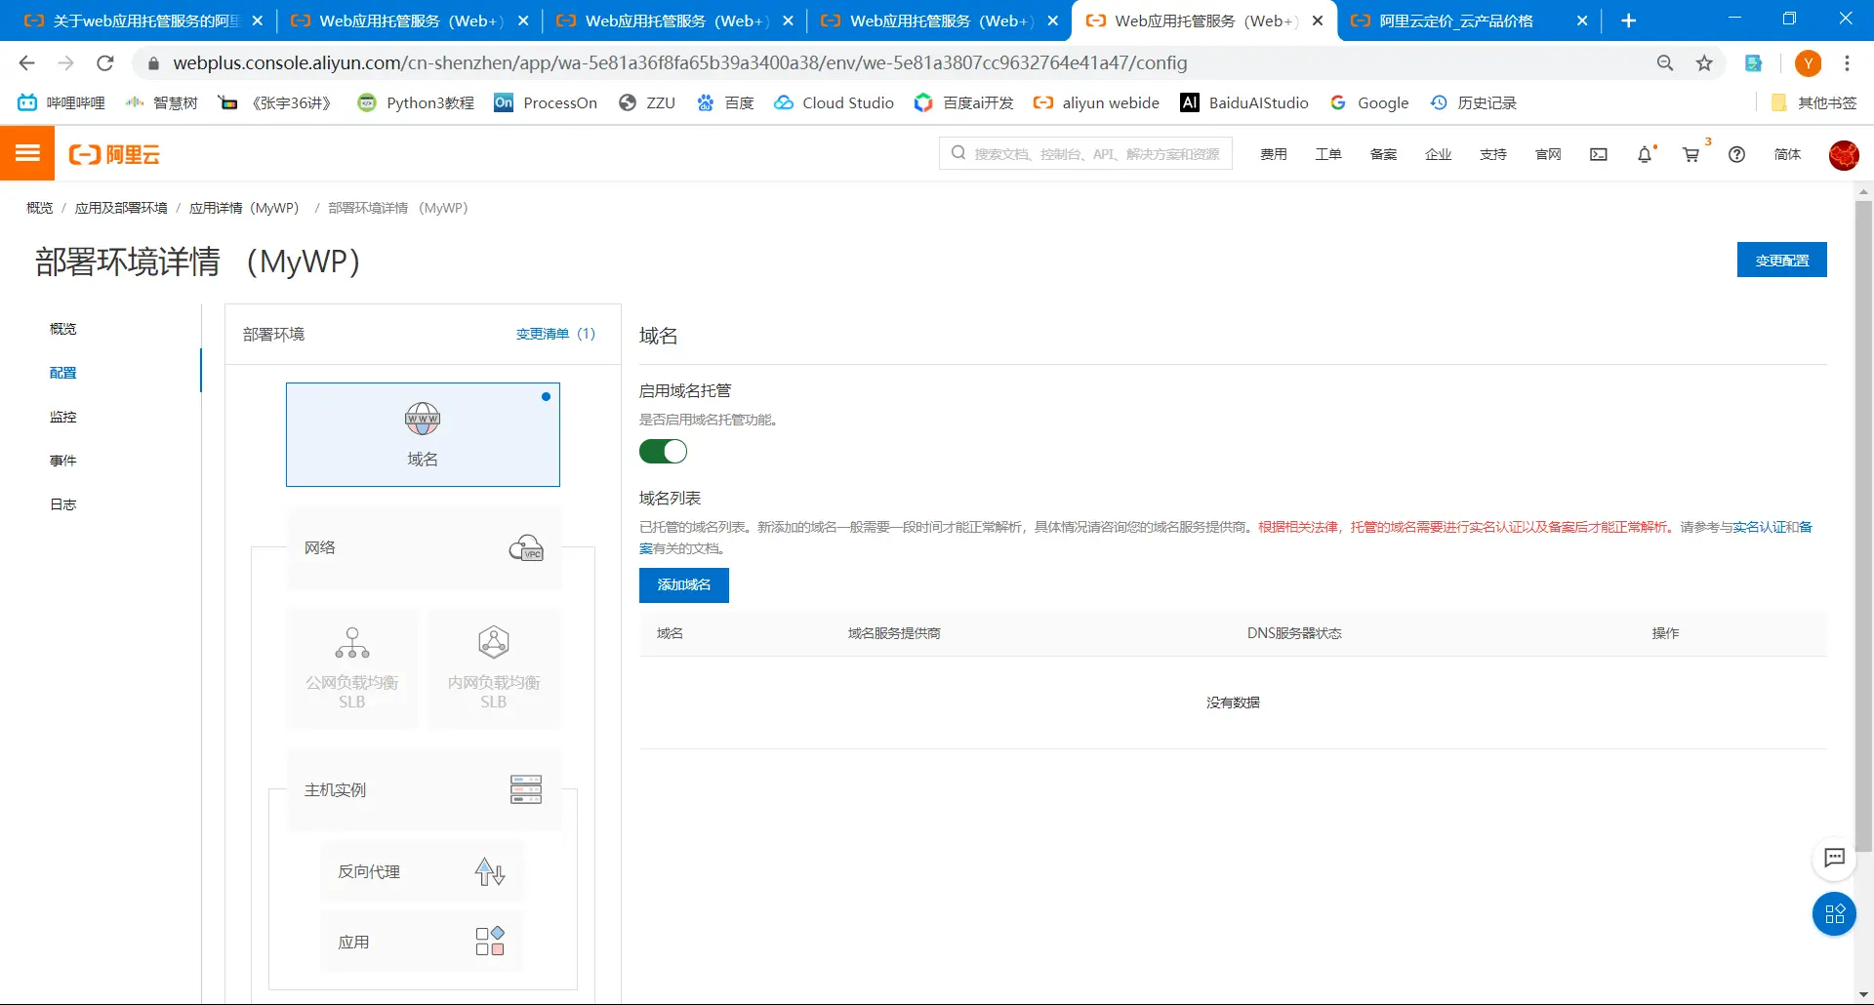Open the 工单 top menu
Viewport: 1874px width, 1005px height.
1328,154
